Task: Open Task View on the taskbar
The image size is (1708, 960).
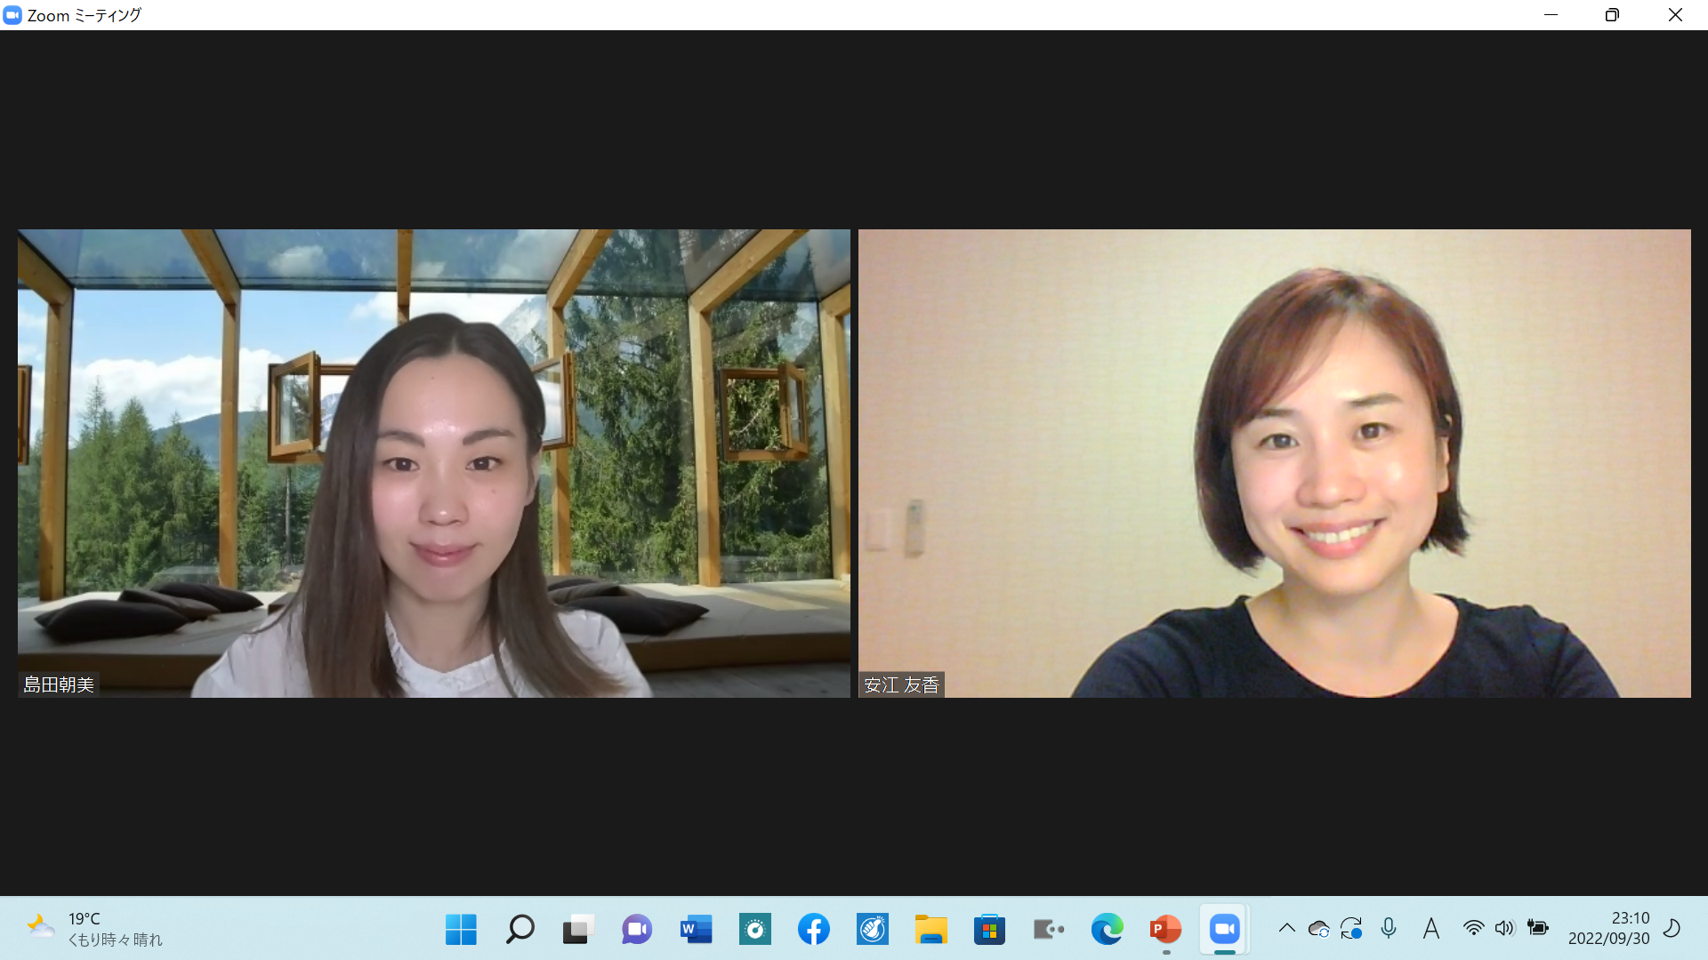Action: tap(578, 930)
